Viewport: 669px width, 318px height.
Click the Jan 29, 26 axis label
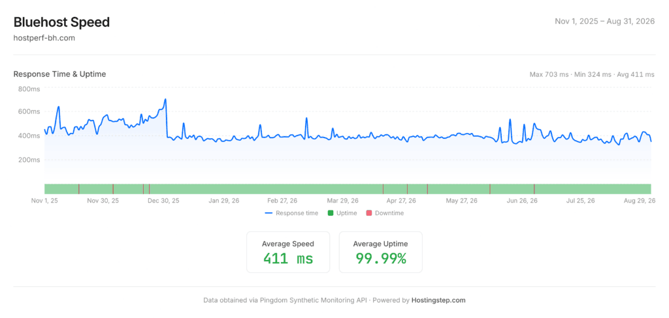click(225, 201)
